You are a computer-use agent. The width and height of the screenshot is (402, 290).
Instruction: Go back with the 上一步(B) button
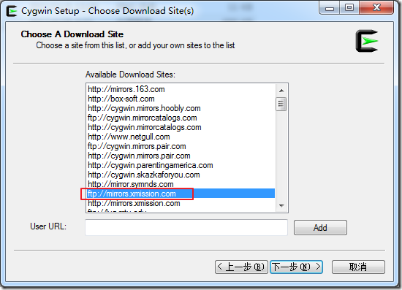coord(241,267)
